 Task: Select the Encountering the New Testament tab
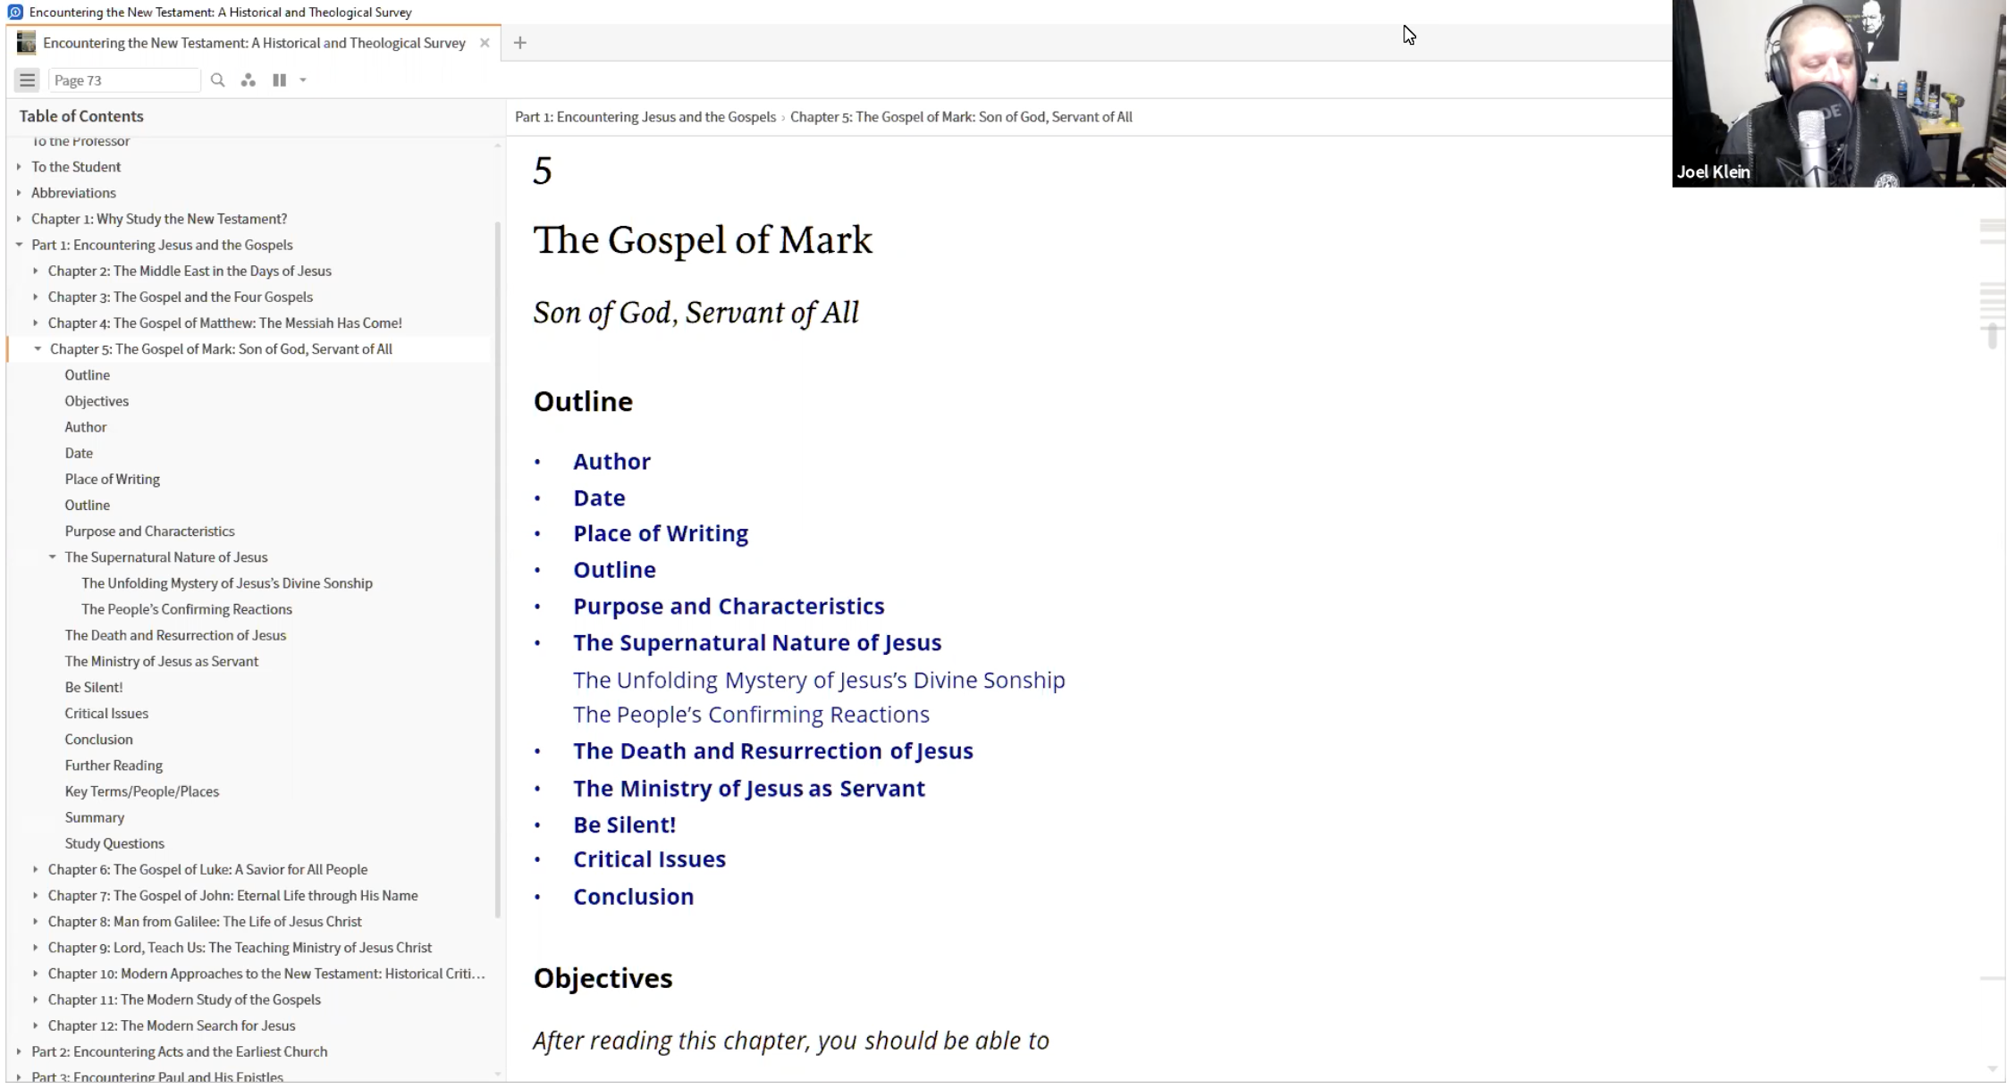254,43
